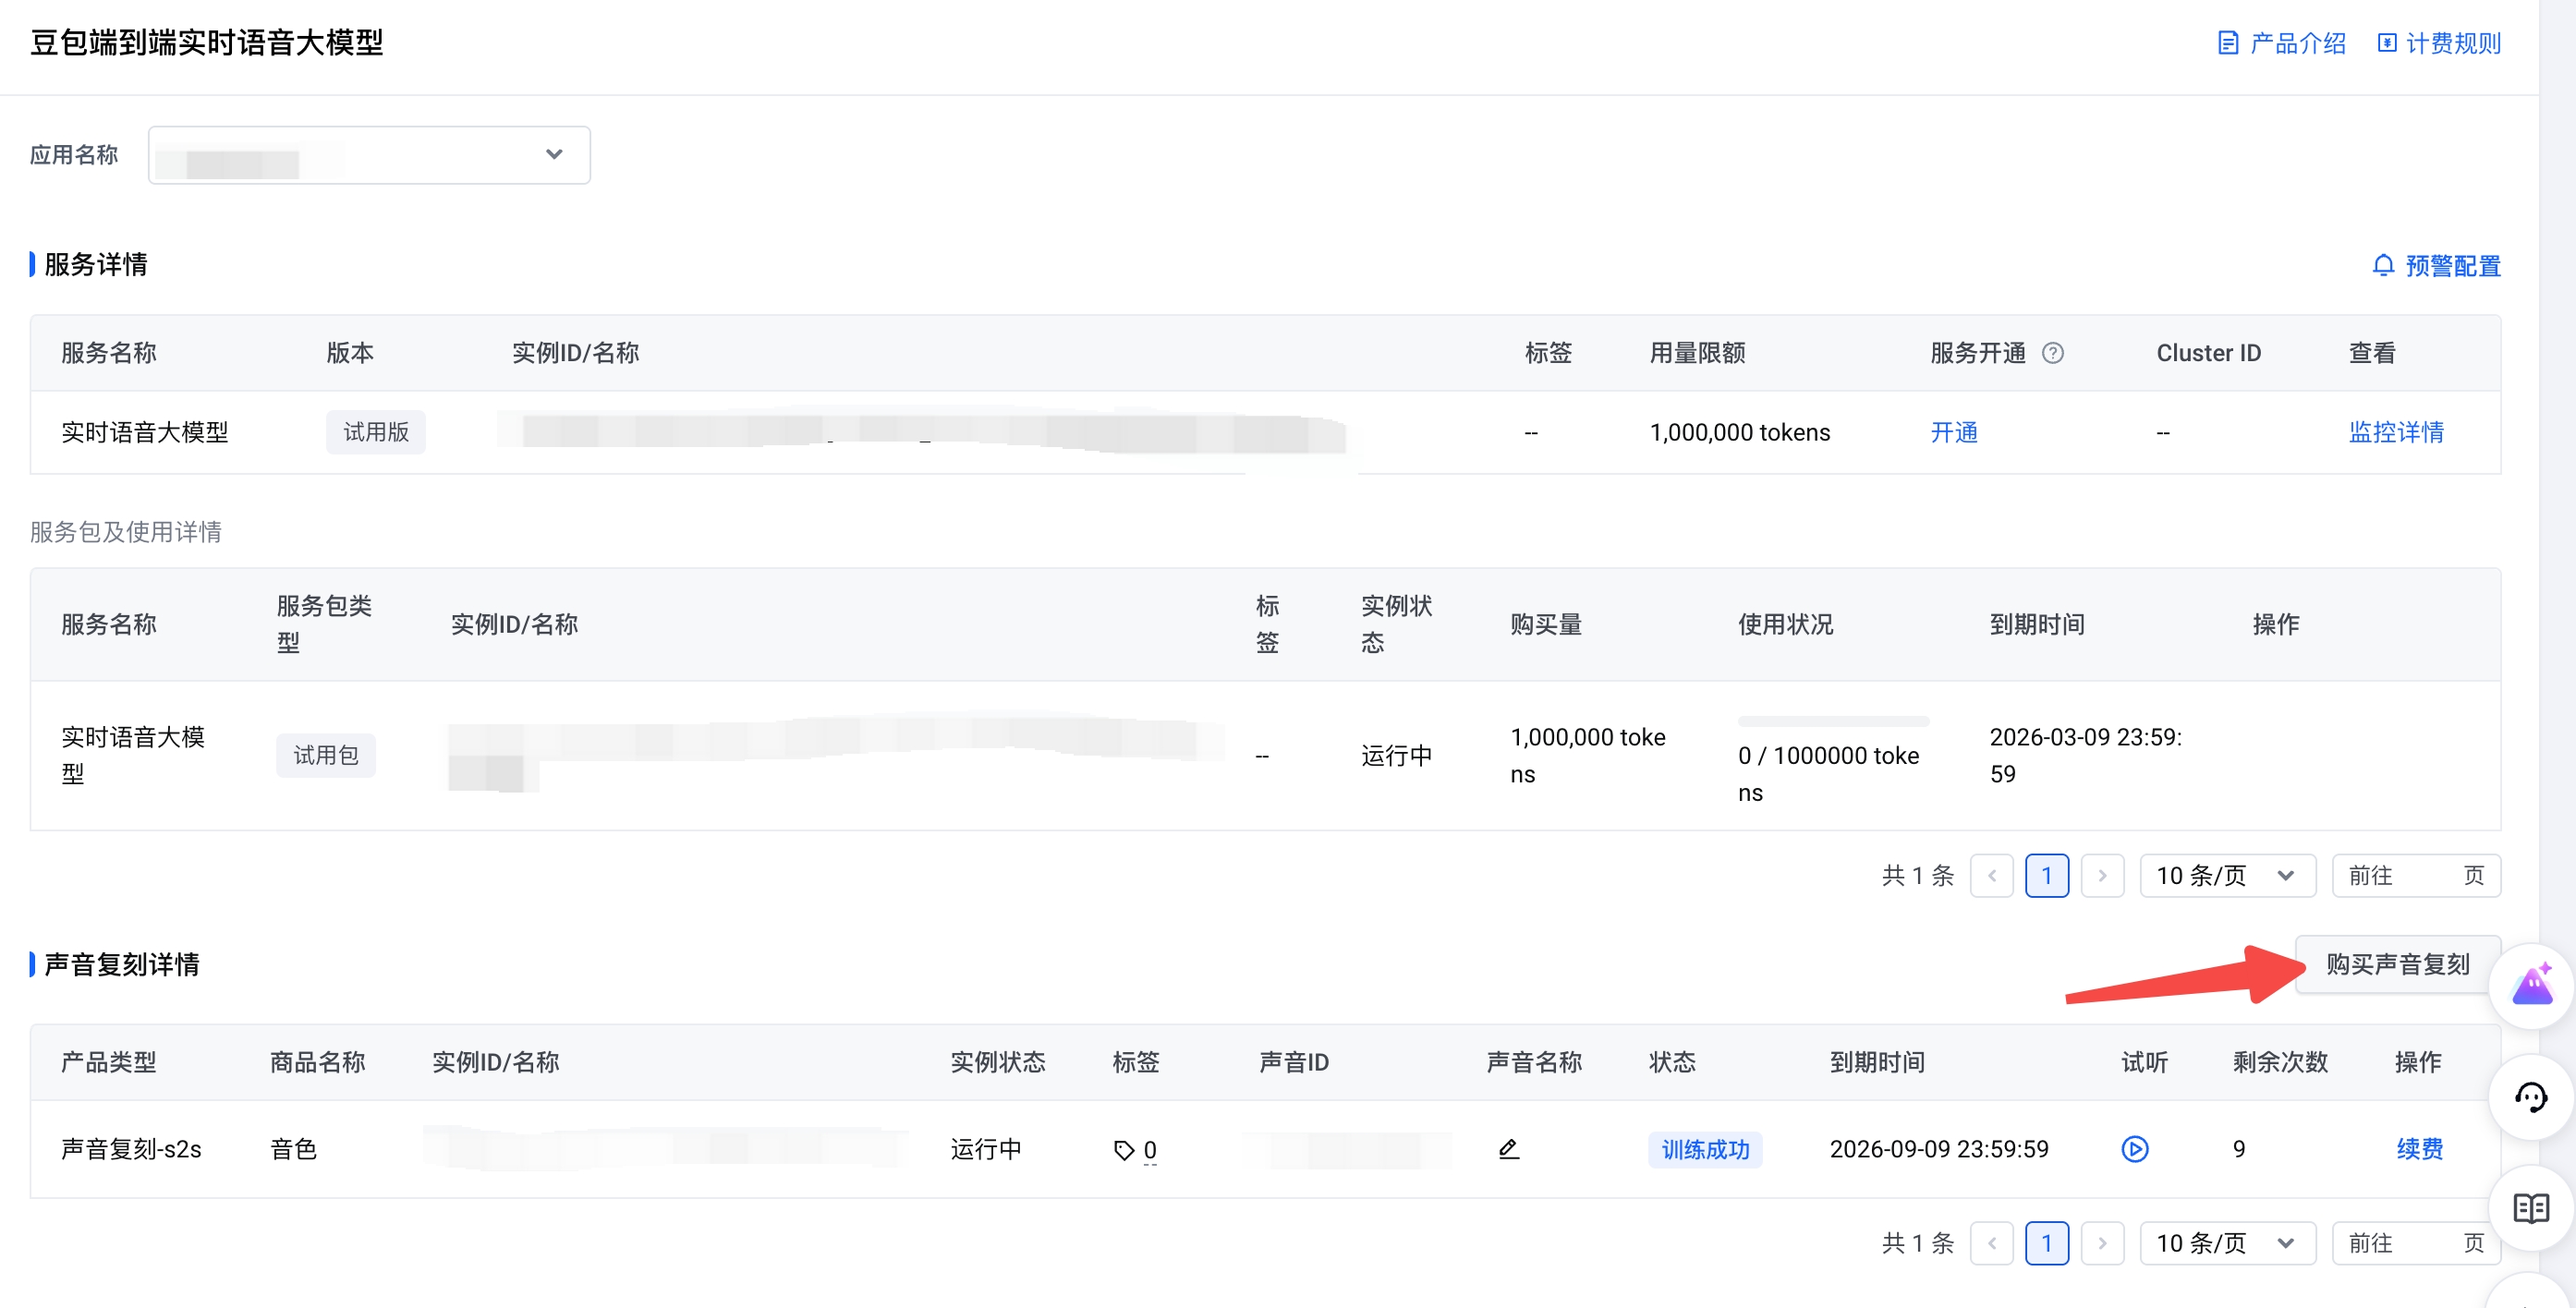Open 监控详情 monitoring details
Image resolution: width=2576 pixels, height=1308 pixels.
2395,432
